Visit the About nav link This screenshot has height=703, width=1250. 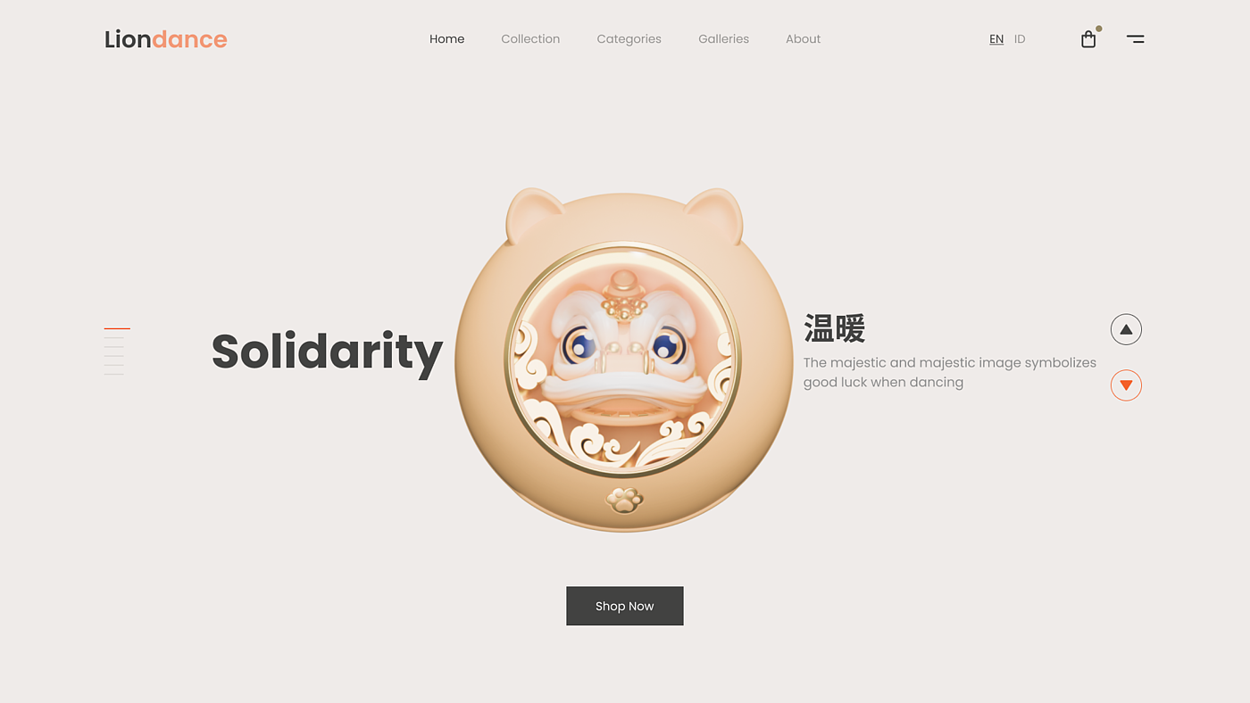click(x=803, y=39)
